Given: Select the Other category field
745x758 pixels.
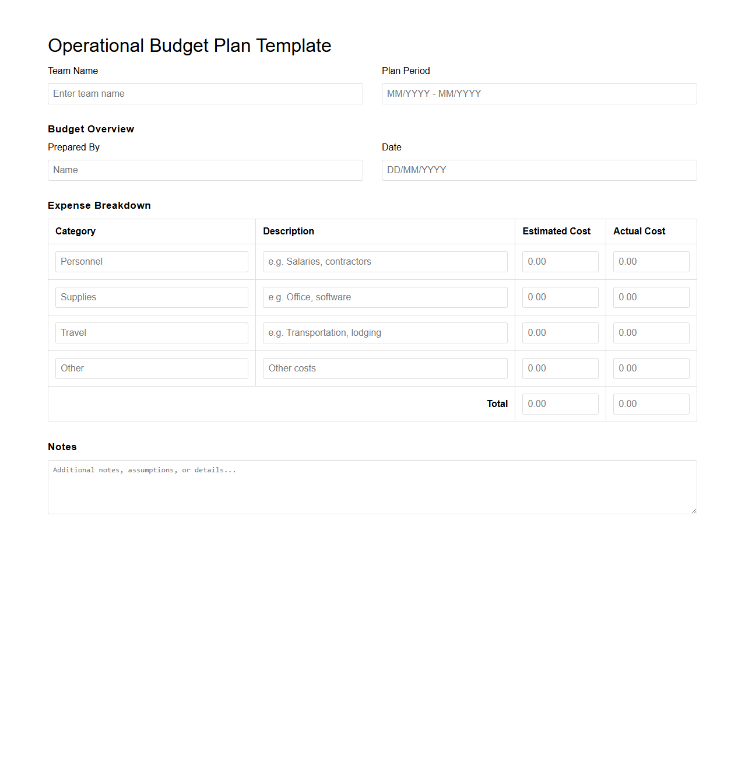Looking at the screenshot, I should click(152, 369).
